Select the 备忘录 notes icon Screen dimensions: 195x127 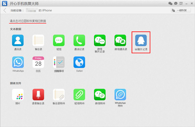tap(38, 40)
